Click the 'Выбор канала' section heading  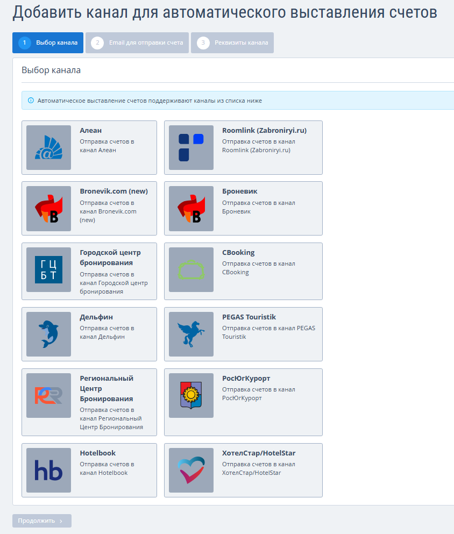pyautogui.click(x=51, y=70)
